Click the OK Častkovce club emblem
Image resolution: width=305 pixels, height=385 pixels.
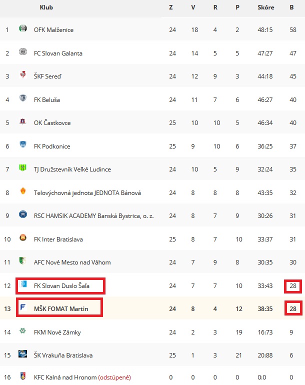tap(23, 121)
